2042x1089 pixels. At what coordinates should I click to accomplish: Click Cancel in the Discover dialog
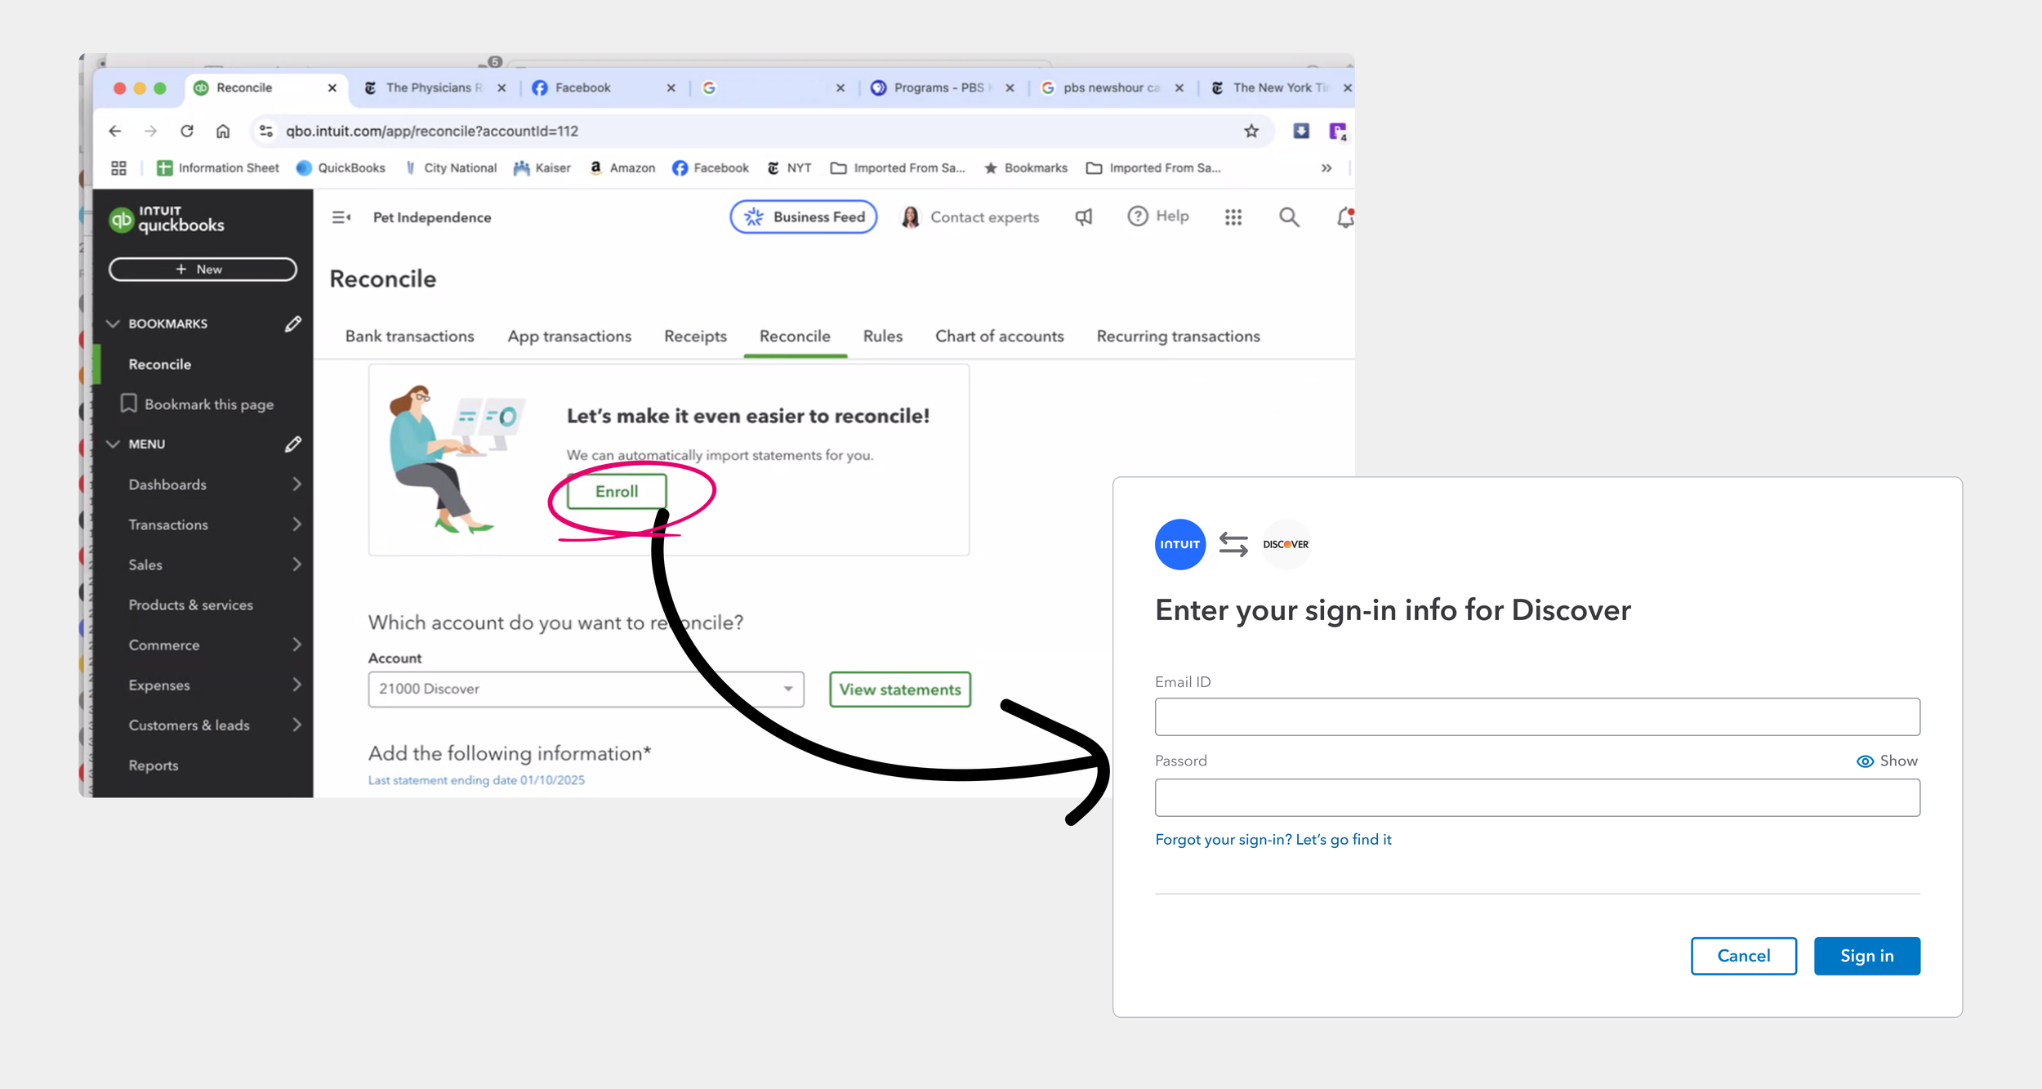click(x=1744, y=956)
